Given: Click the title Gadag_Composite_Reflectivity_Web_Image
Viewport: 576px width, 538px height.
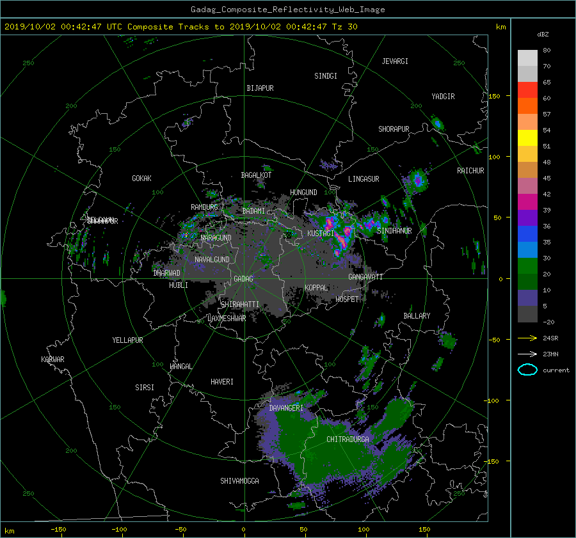Looking at the screenshot, I should tap(287, 10).
